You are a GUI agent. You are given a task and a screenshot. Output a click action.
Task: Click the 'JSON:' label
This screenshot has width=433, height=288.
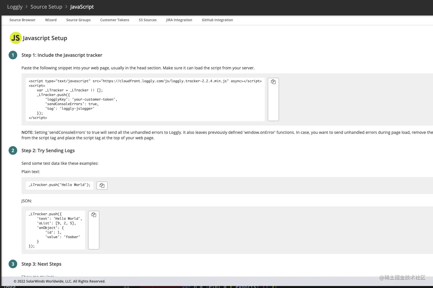27,201
